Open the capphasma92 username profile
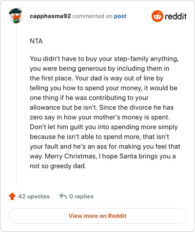 click(x=50, y=16)
